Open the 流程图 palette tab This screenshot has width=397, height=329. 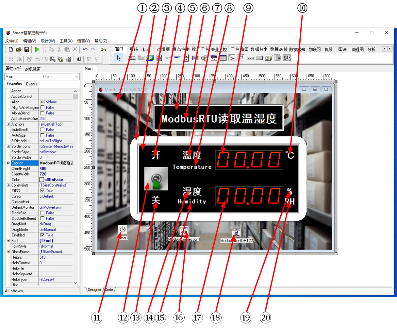click(357, 49)
